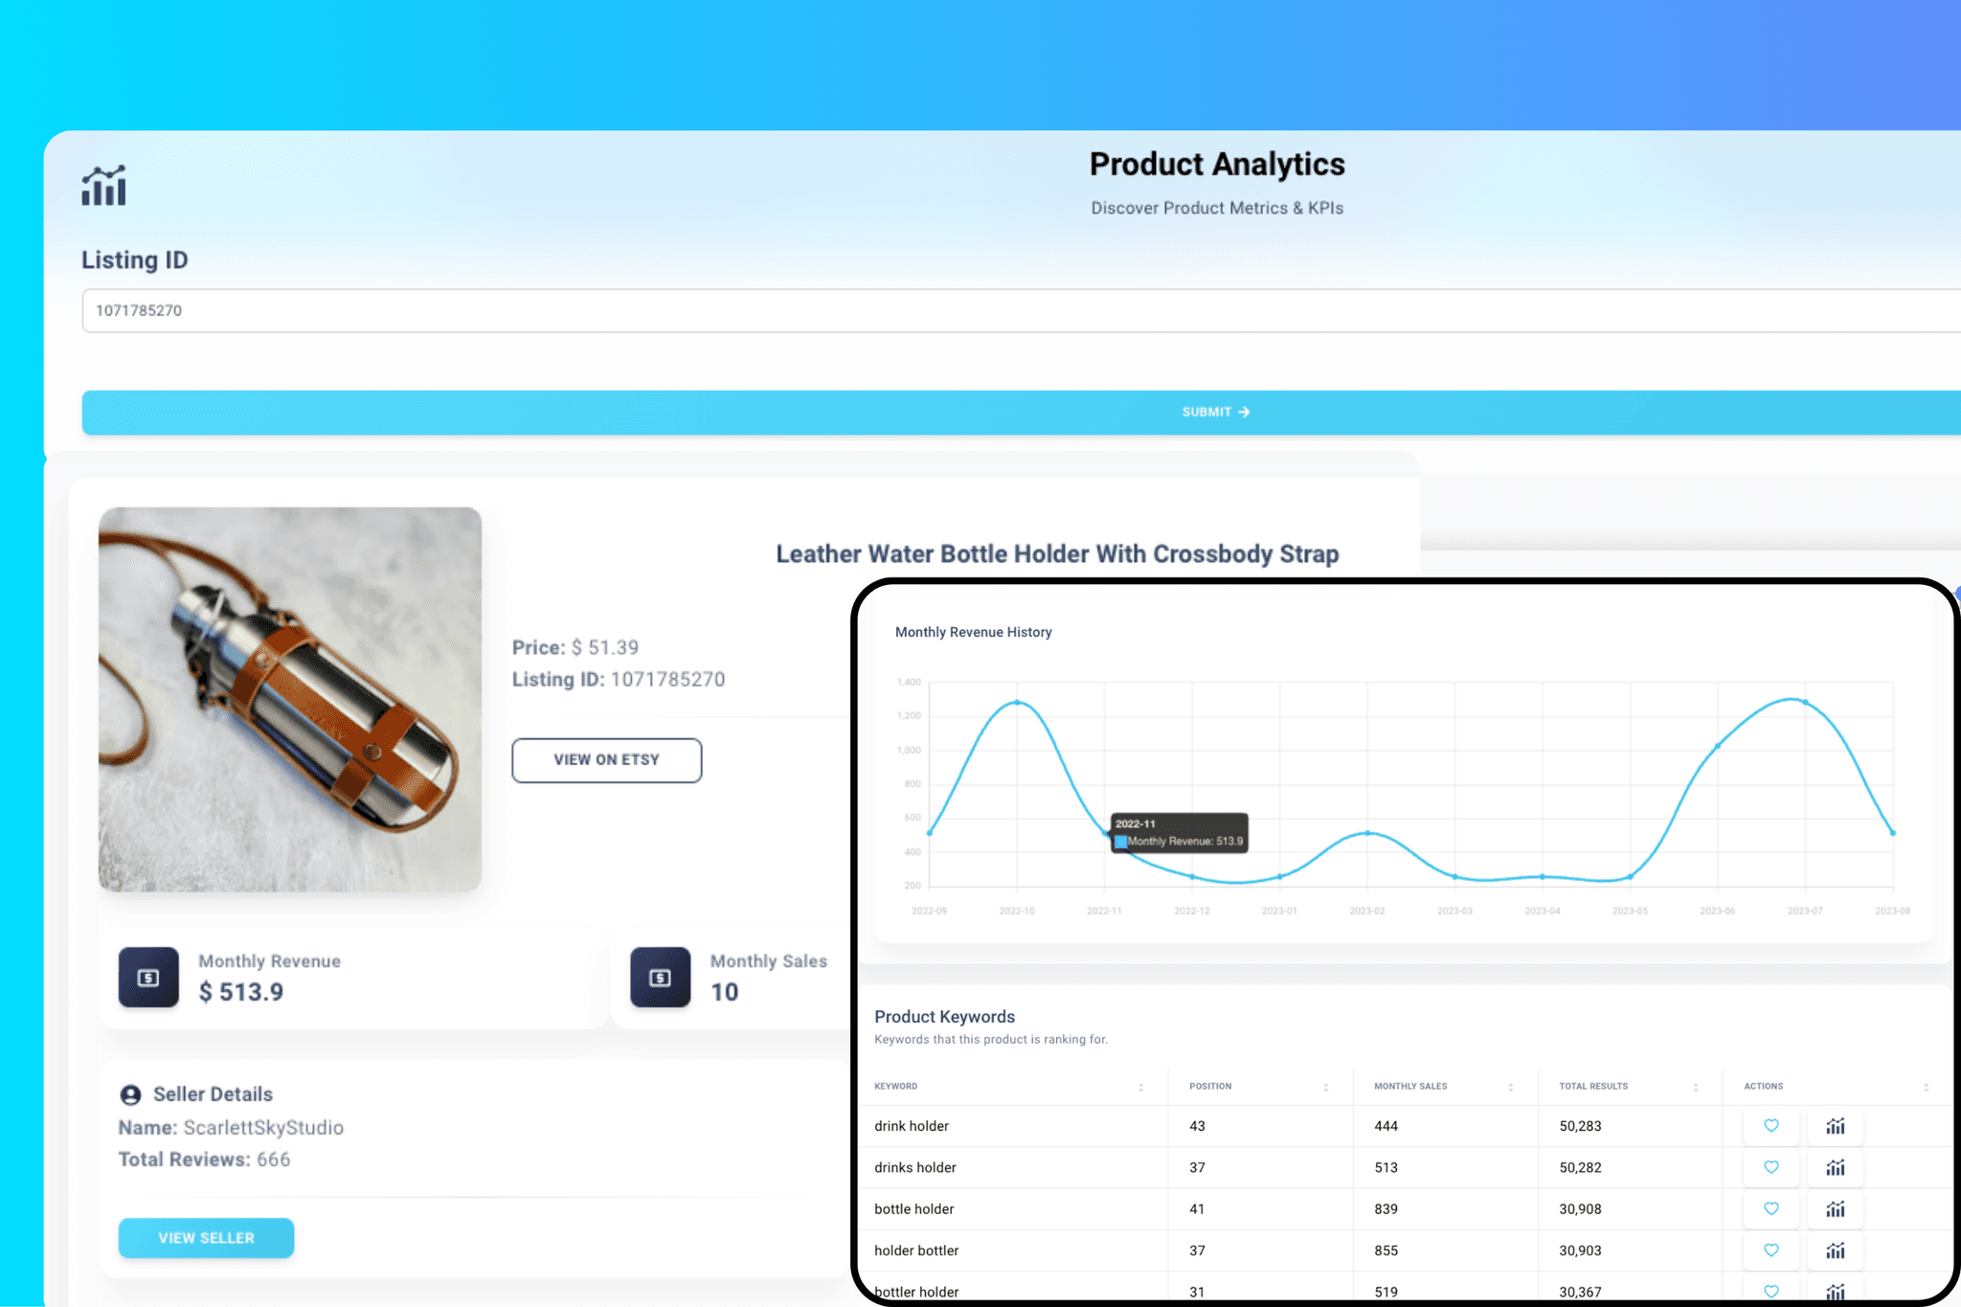
Task: Favorite the 'drink holder' keyword
Action: pos(1770,1126)
